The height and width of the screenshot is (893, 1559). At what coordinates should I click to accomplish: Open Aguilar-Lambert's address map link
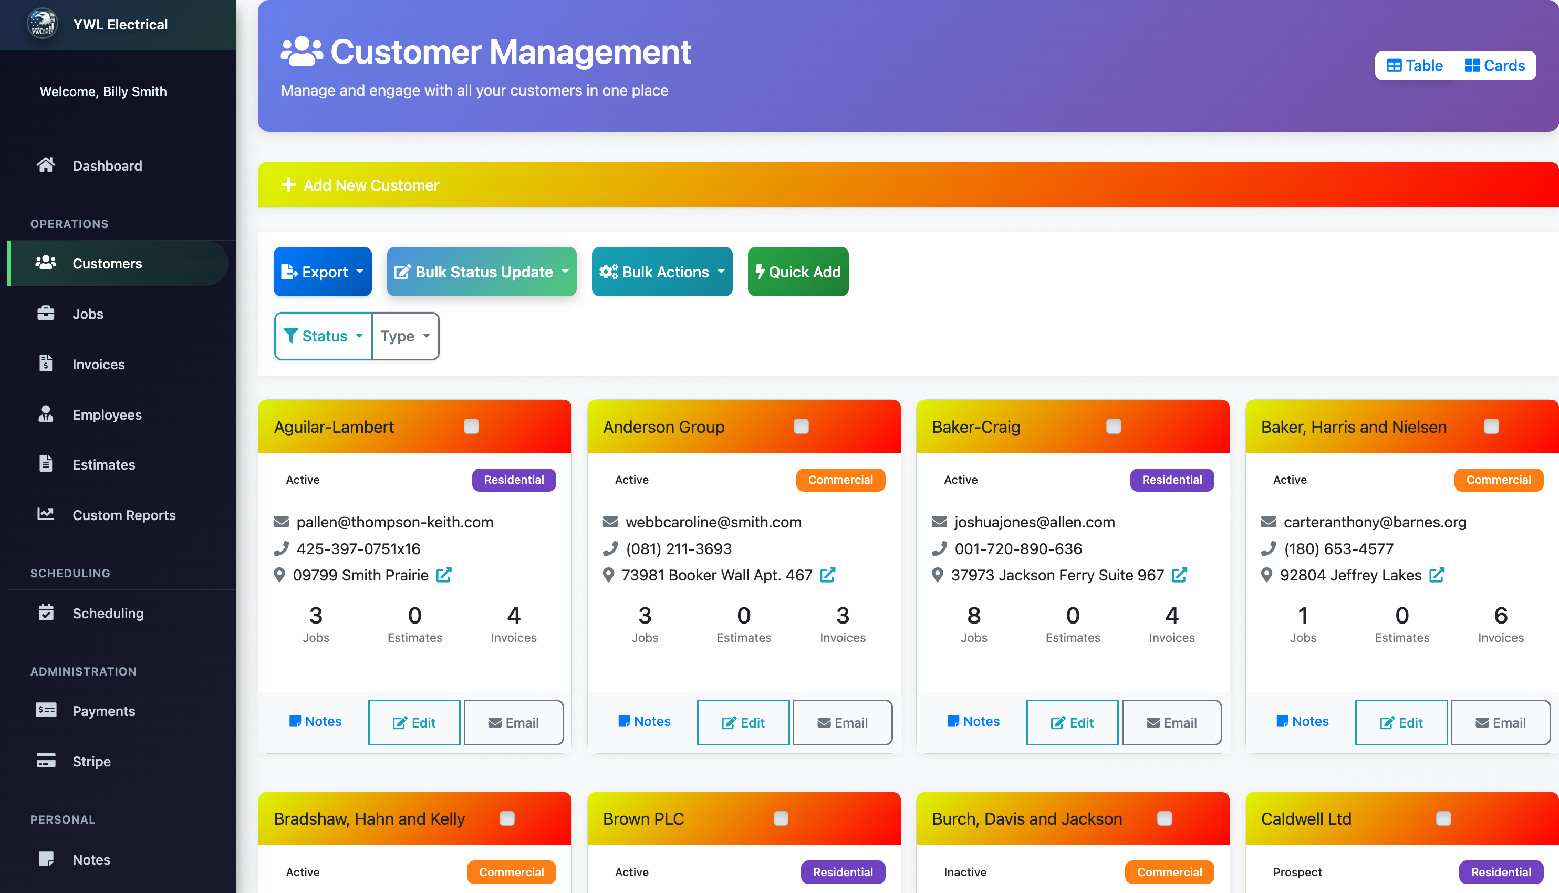pos(444,575)
